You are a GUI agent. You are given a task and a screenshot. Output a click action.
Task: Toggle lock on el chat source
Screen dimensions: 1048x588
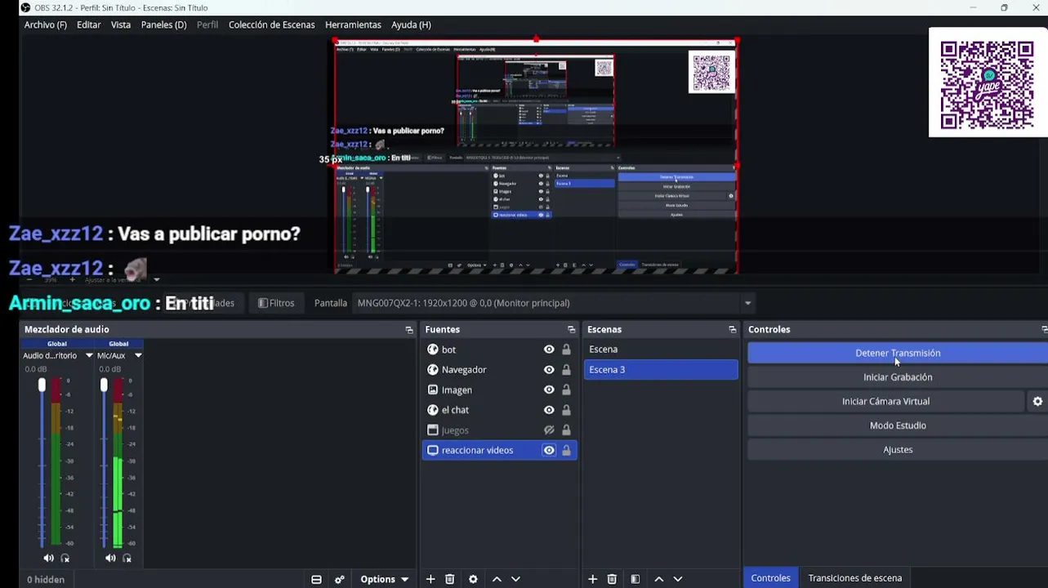(566, 410)
